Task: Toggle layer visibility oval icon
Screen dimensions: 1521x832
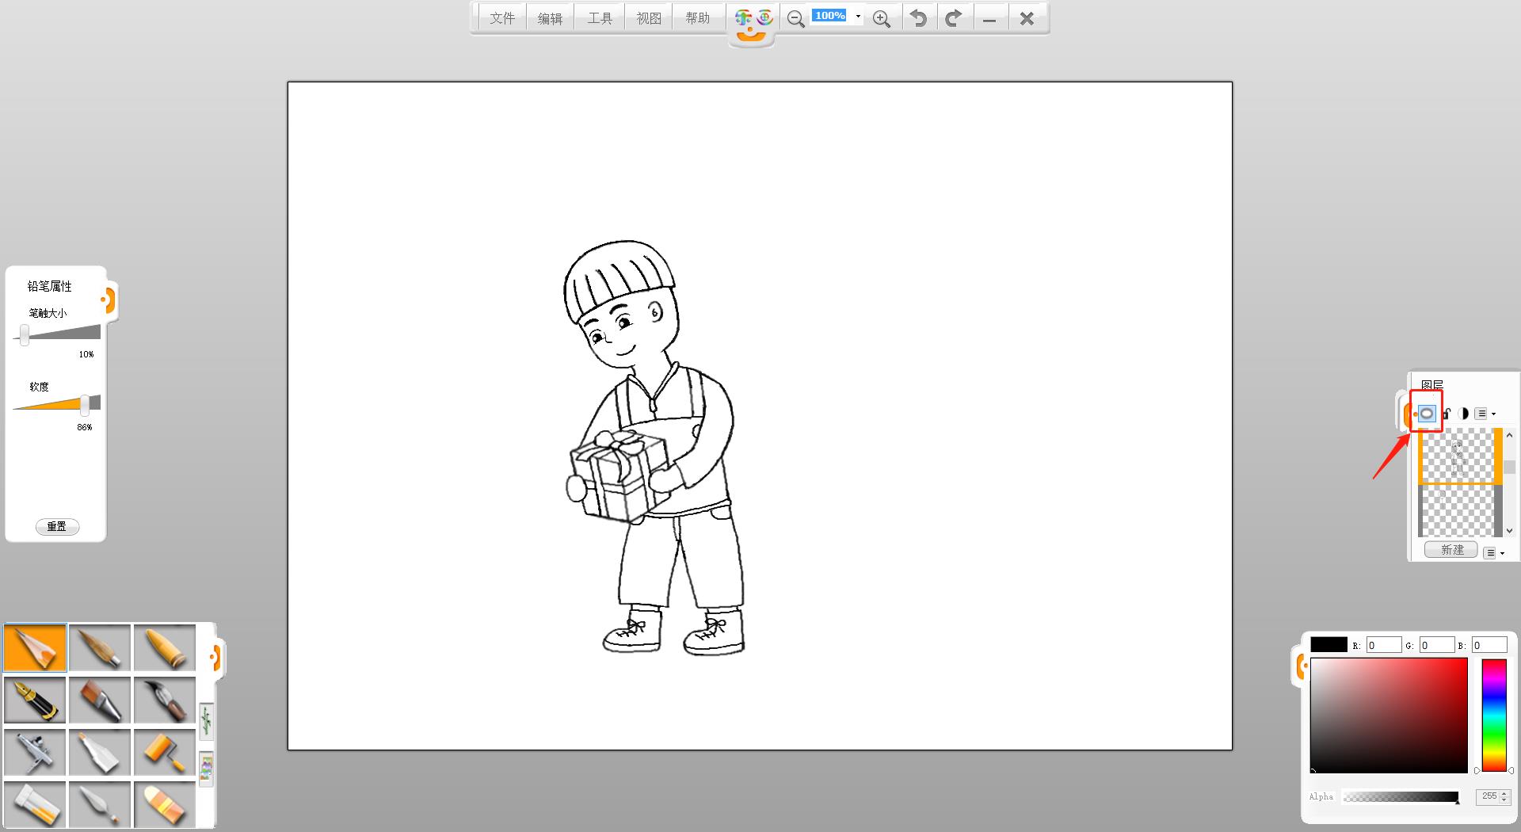Action: 1426,413
